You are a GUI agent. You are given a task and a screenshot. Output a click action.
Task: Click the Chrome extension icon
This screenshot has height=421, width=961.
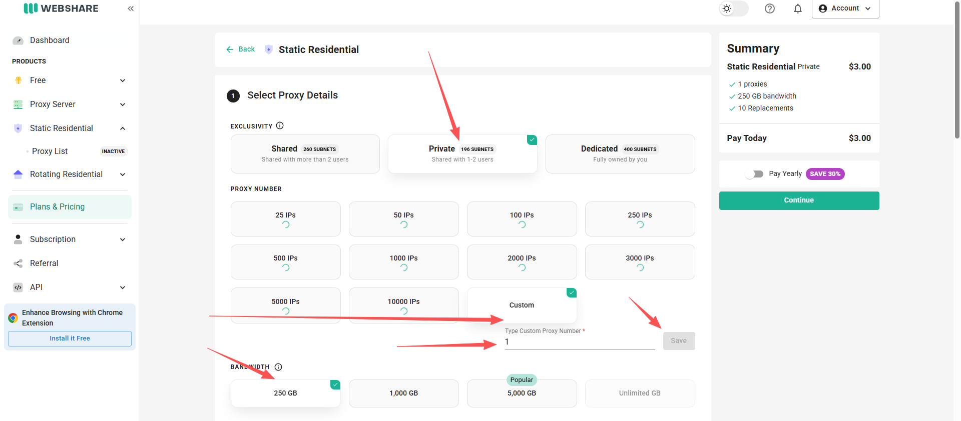pos(13,318)
